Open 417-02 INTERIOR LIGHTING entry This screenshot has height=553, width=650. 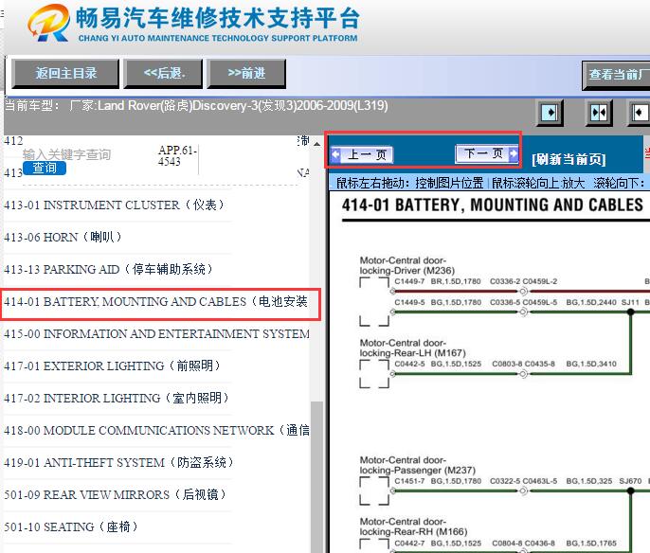click(x=117, y=398)
